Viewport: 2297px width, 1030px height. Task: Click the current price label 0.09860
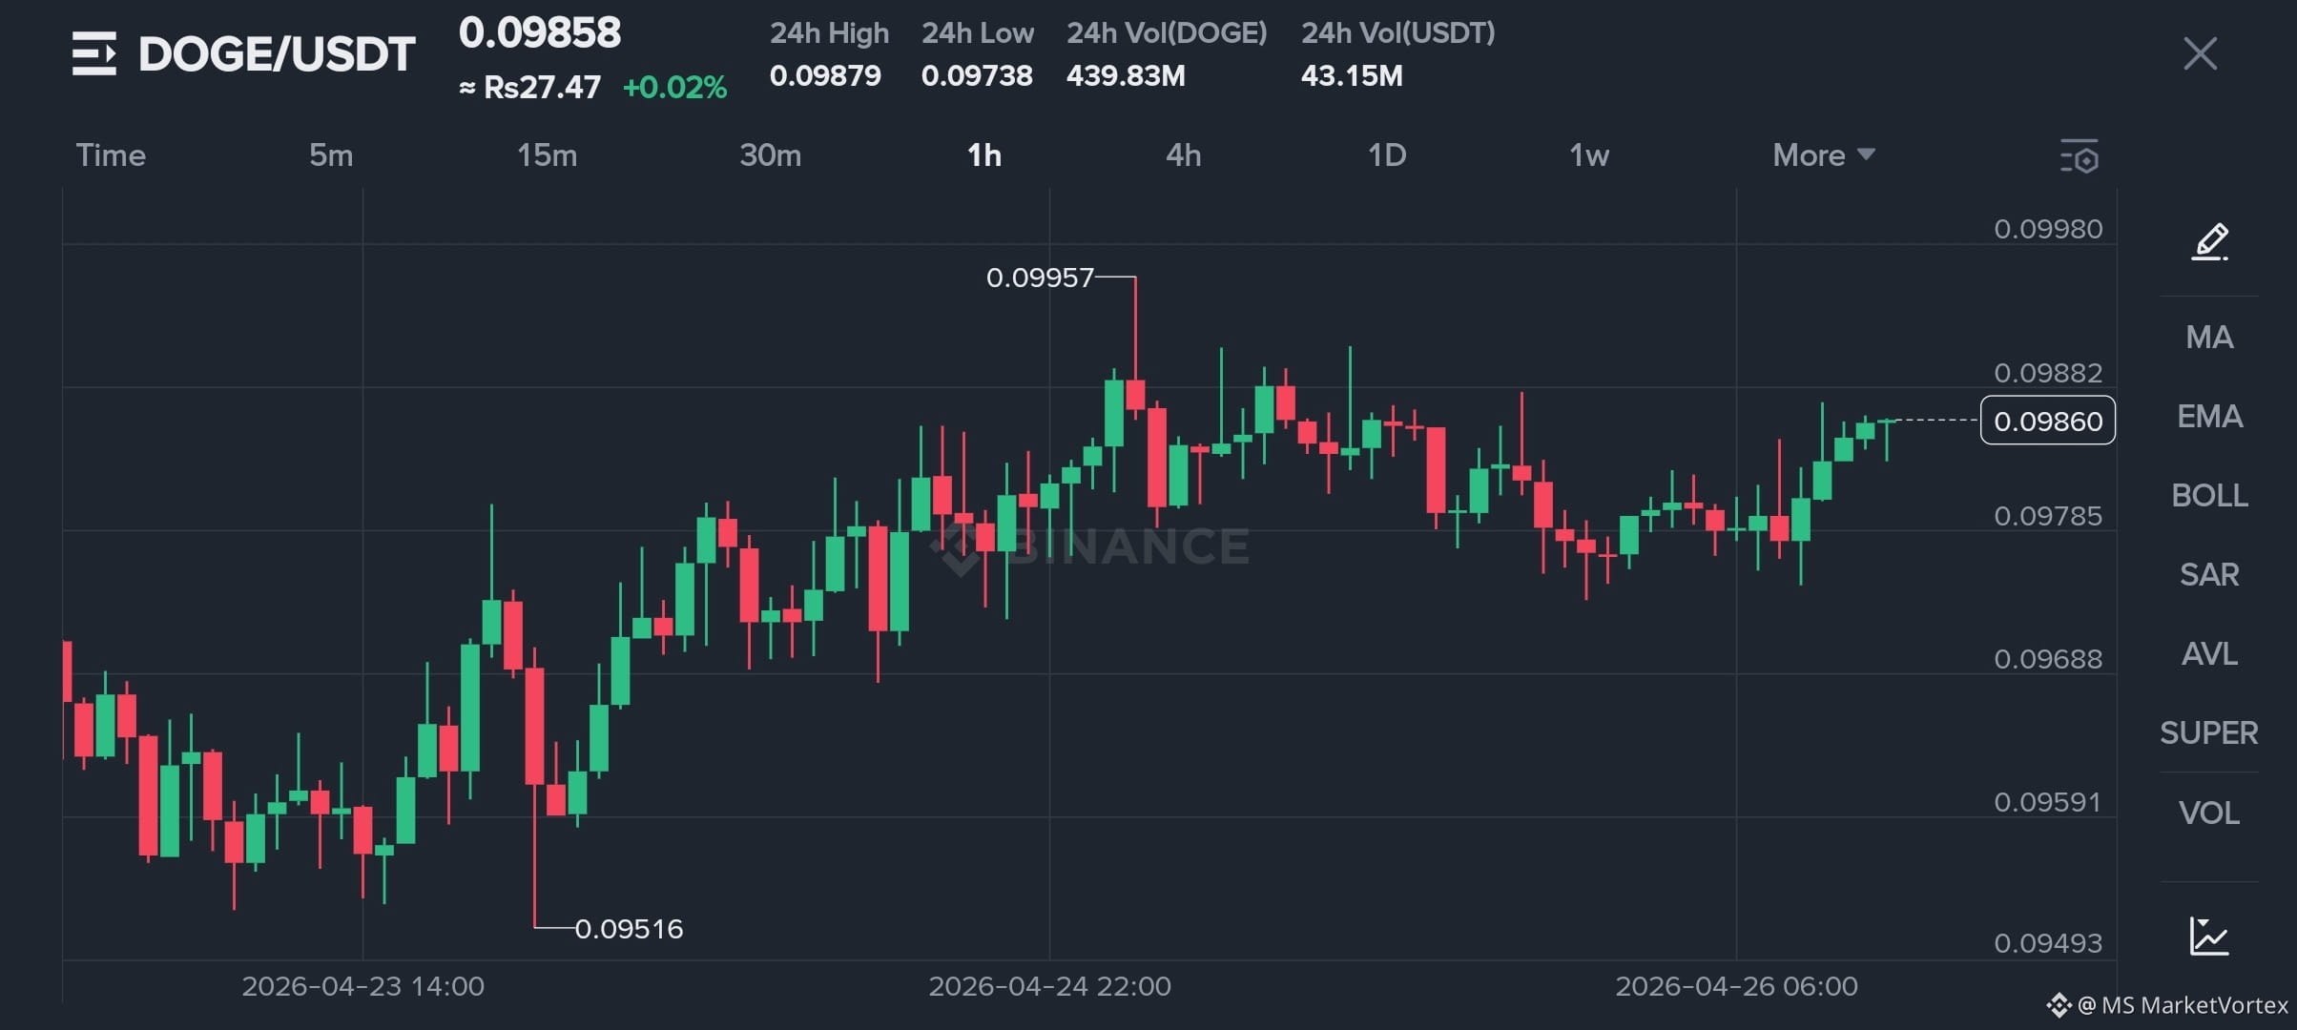pos(2048,421)
